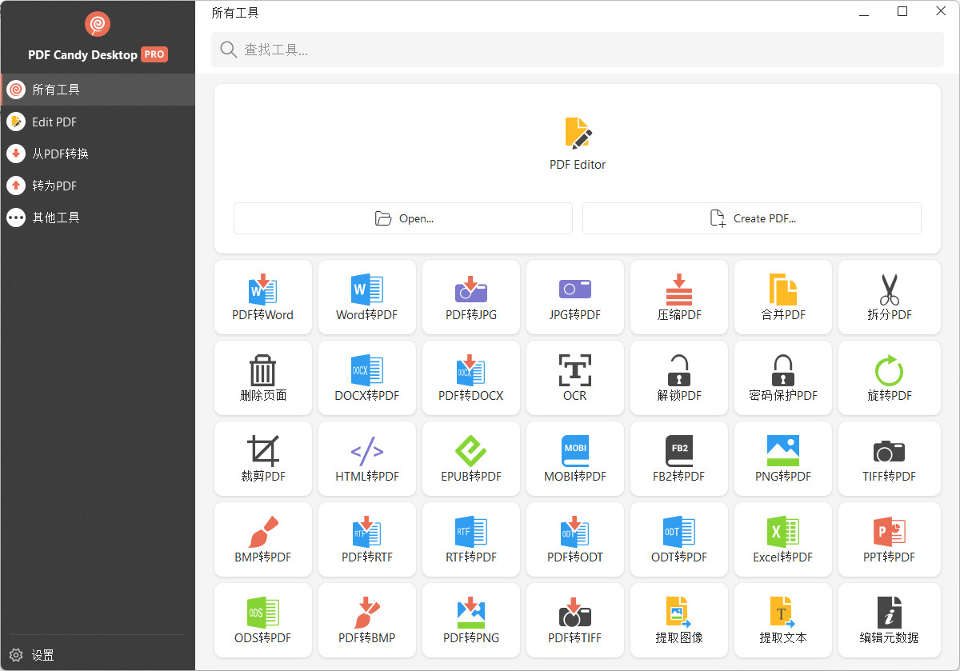Choose the PDF转PNG tool
Screen dimensions: 960x671
pyautogui.click(x=471, y=620)
